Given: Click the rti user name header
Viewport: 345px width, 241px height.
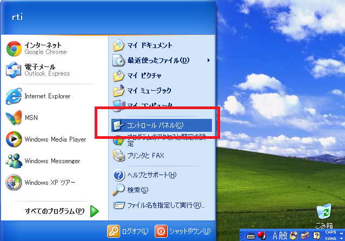Looking at the screenshot, I should click(17, 17).
